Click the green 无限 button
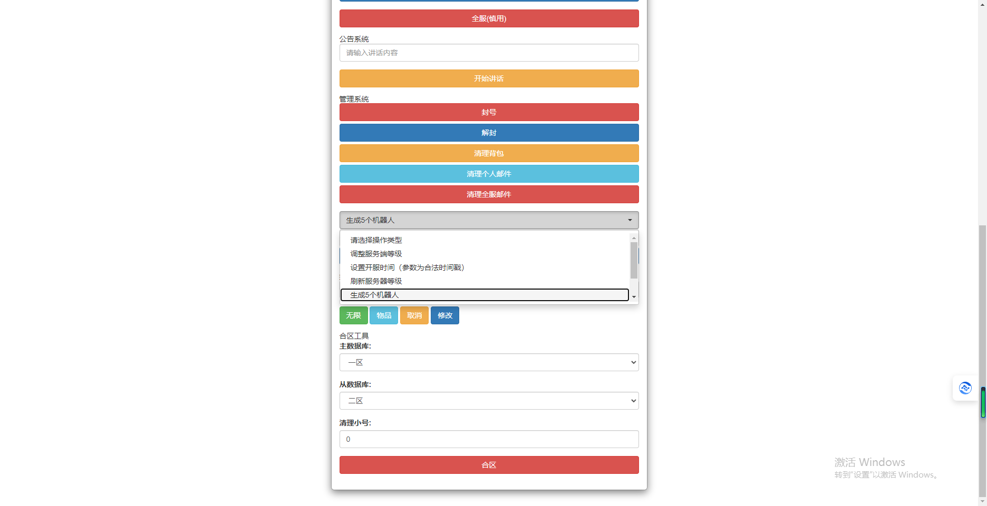 (x=353, y=315)
